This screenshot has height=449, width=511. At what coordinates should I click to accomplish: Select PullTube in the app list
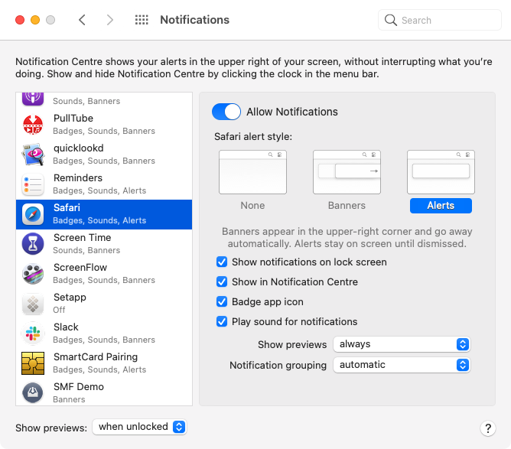coord(104,125)
